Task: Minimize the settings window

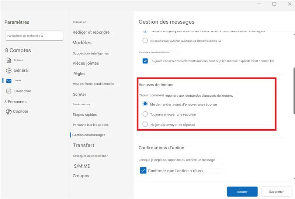Action: tap(259, 4)
